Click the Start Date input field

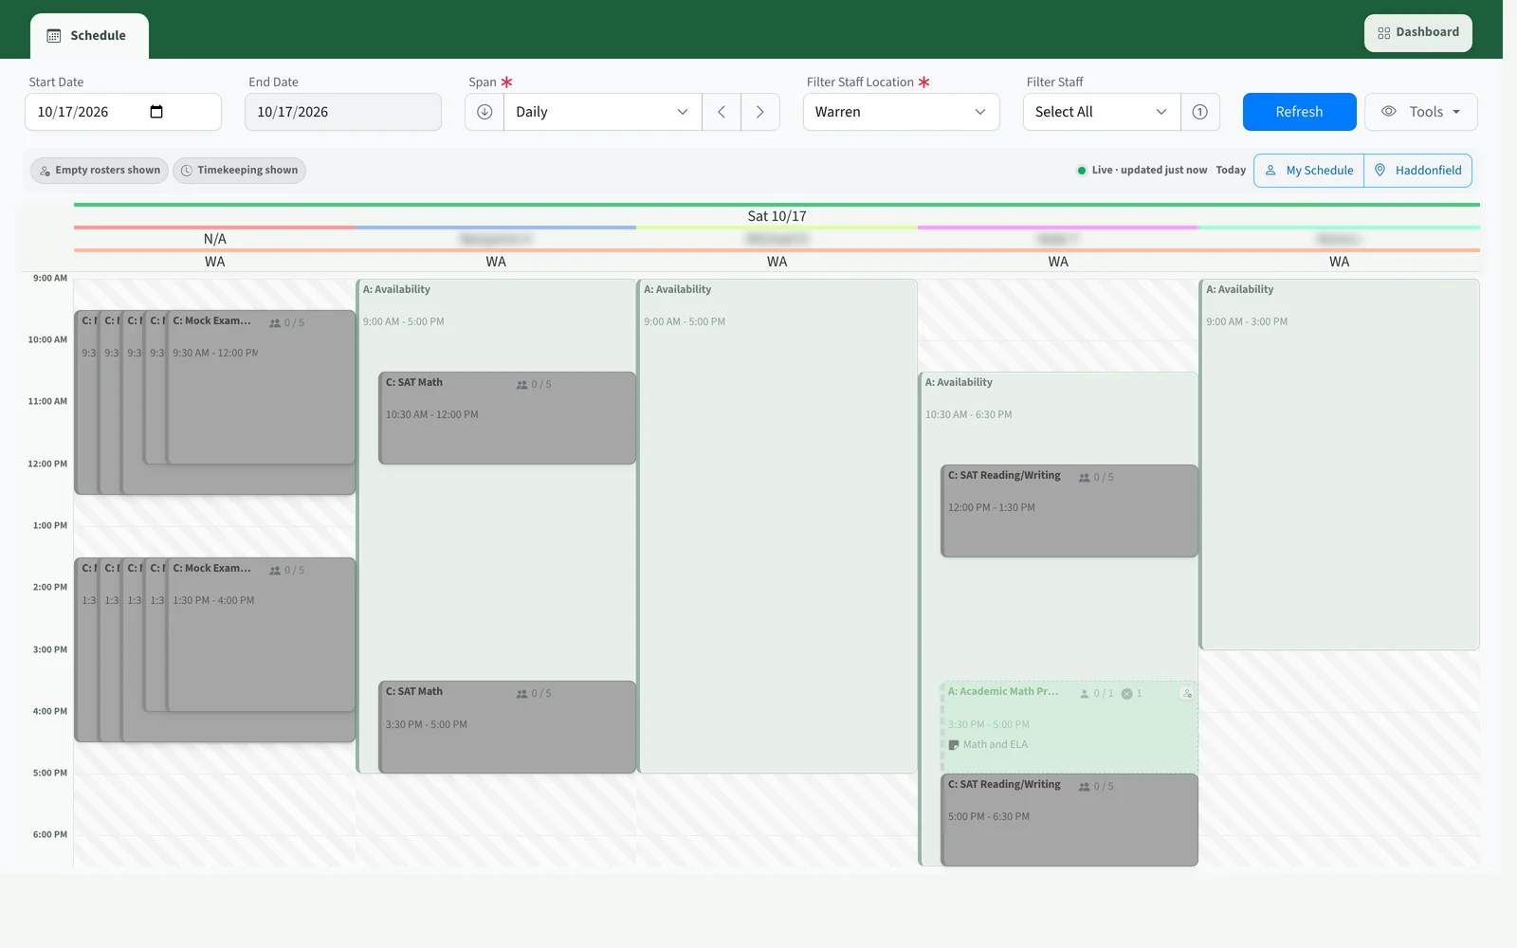click(x=123, y=112)
